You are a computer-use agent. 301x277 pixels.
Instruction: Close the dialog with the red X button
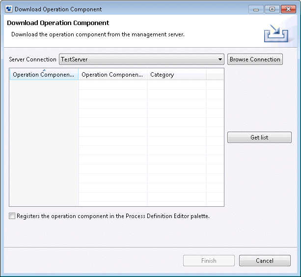tap(288, 9)
